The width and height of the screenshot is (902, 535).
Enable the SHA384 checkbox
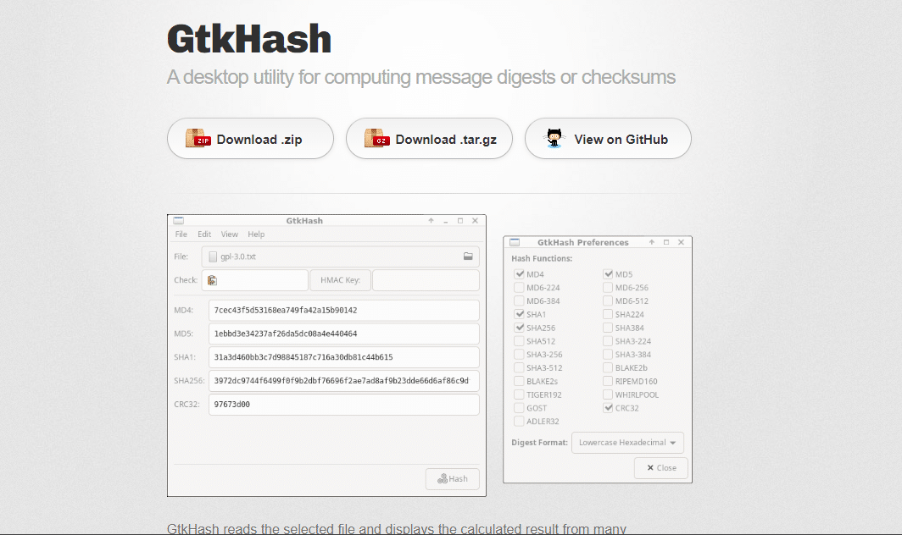pyautogui.click(x=608, y=328)
